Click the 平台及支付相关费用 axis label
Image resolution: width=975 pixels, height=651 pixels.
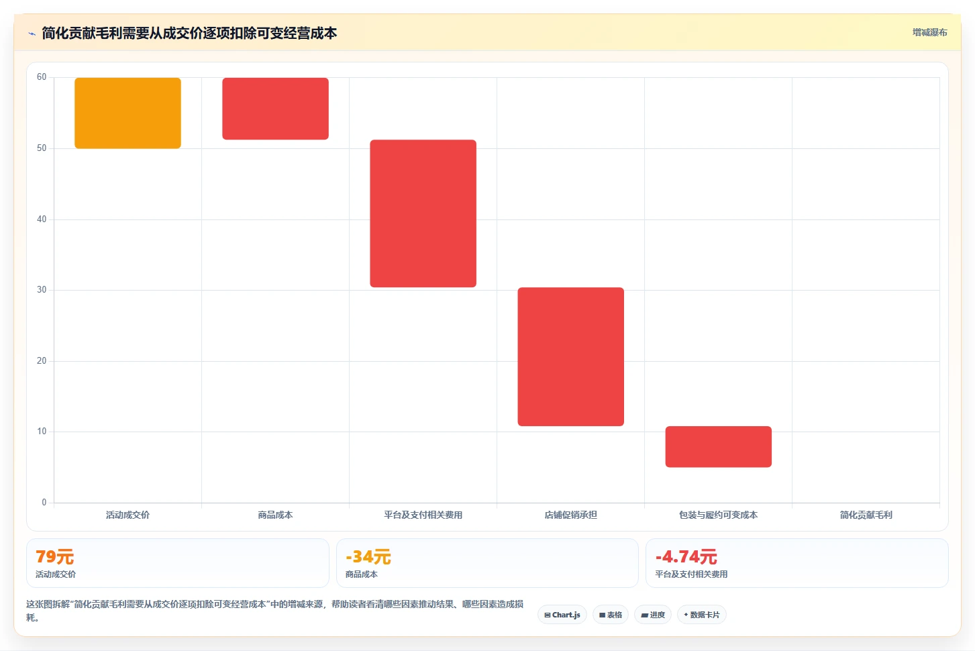click(x=423, y=515)
